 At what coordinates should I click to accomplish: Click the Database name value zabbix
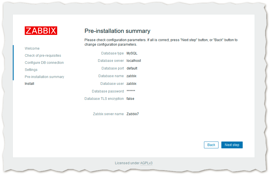click(131, 76)
